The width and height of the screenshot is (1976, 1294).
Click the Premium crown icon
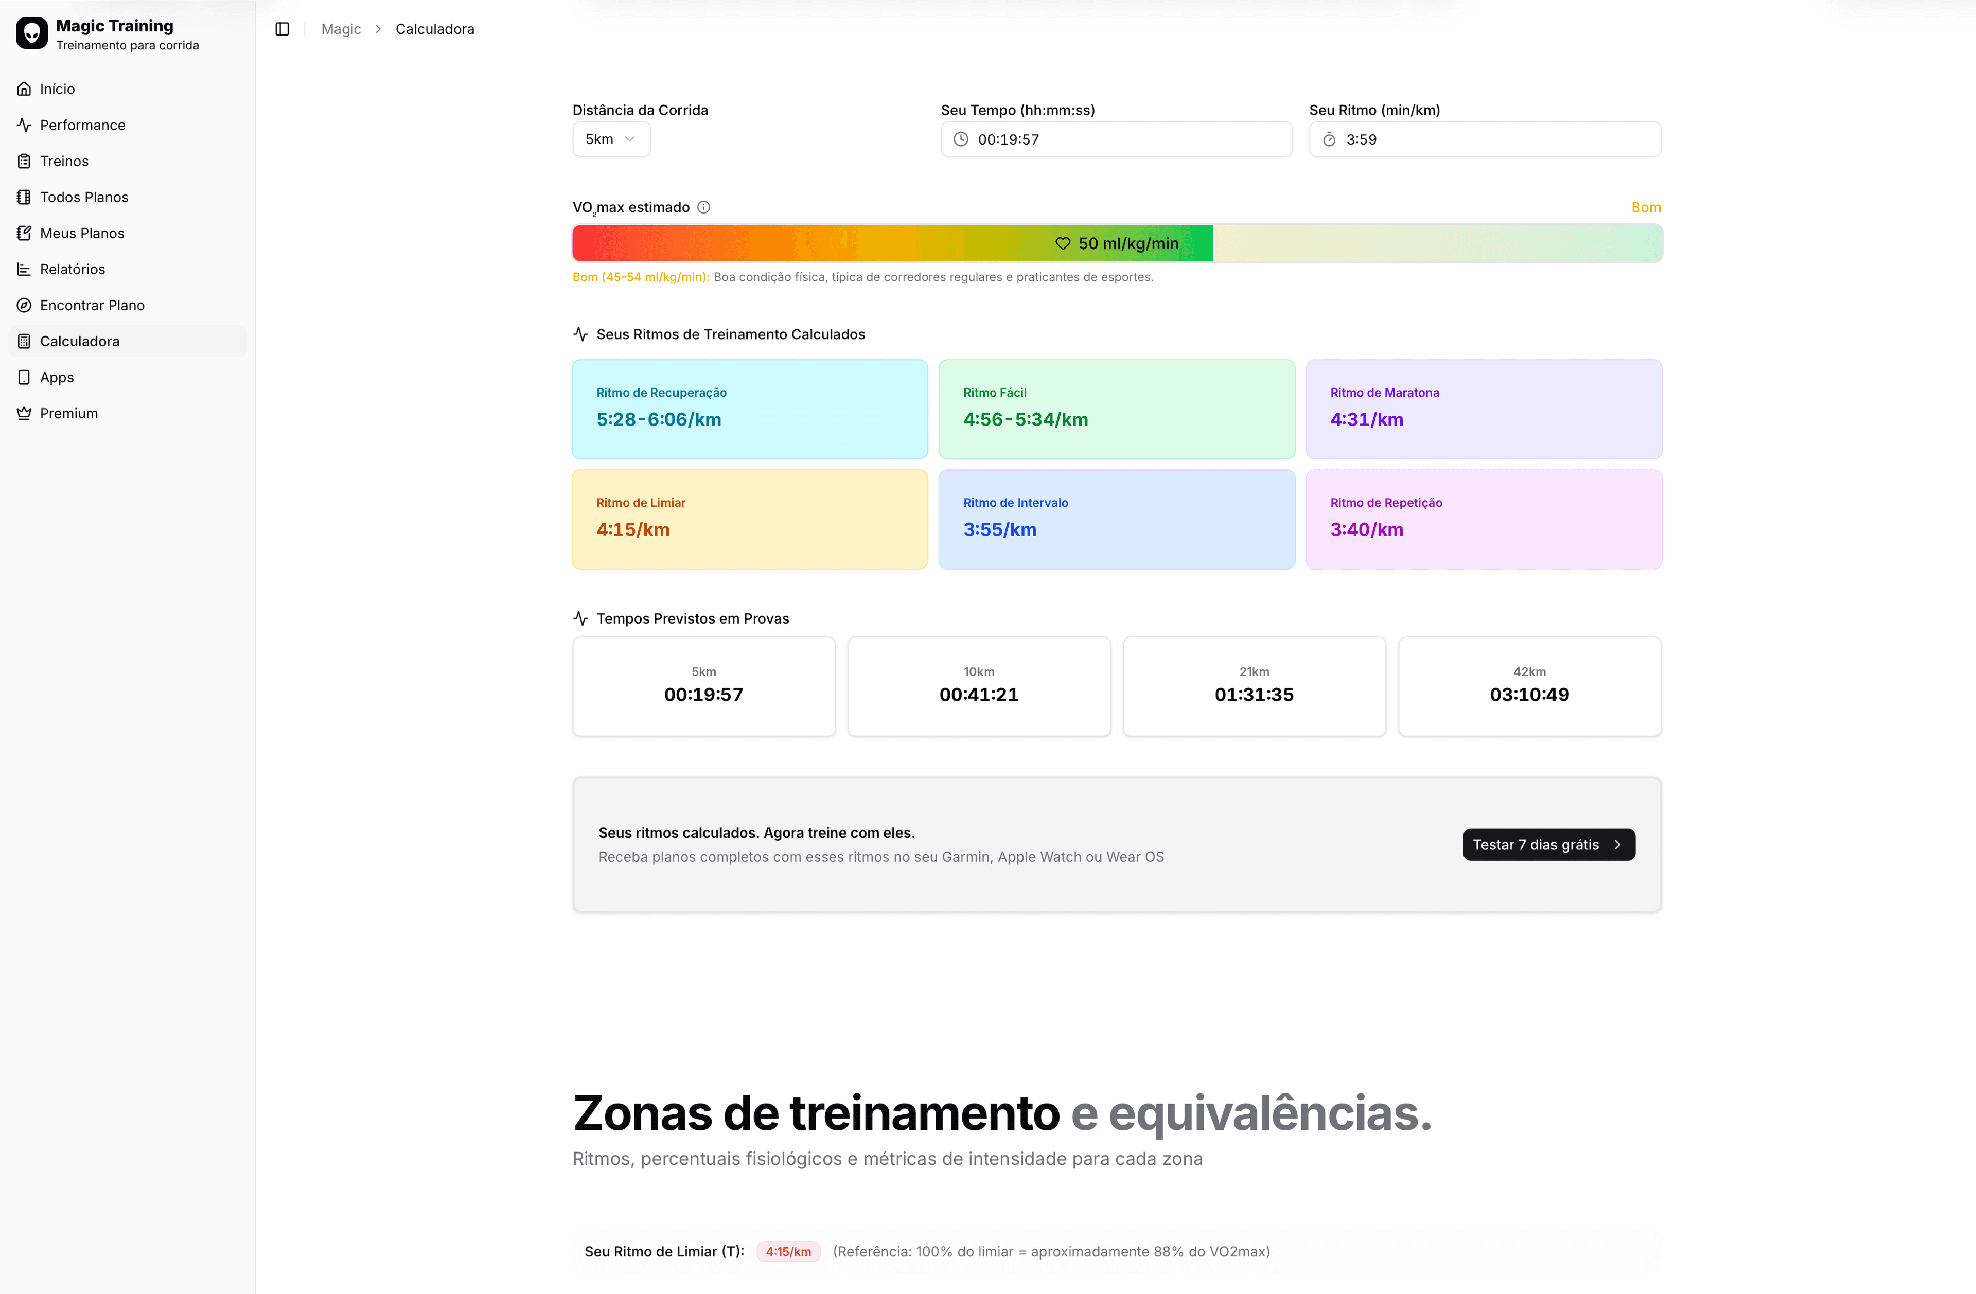click(24, 413)
